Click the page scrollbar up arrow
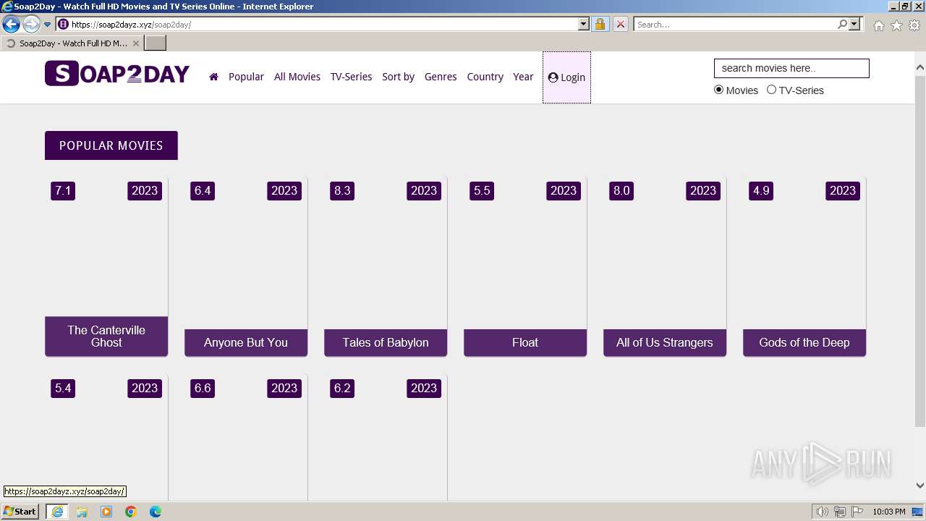 [920, 68]
